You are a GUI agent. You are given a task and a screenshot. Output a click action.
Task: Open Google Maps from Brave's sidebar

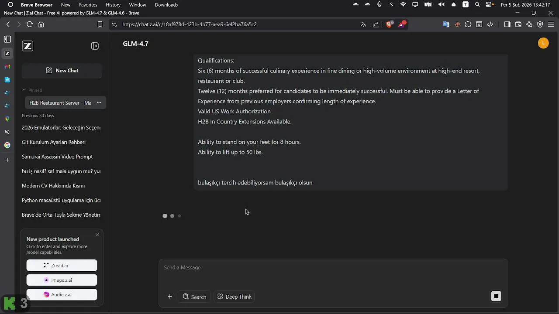pyautogui.click(x=7, y=119)
